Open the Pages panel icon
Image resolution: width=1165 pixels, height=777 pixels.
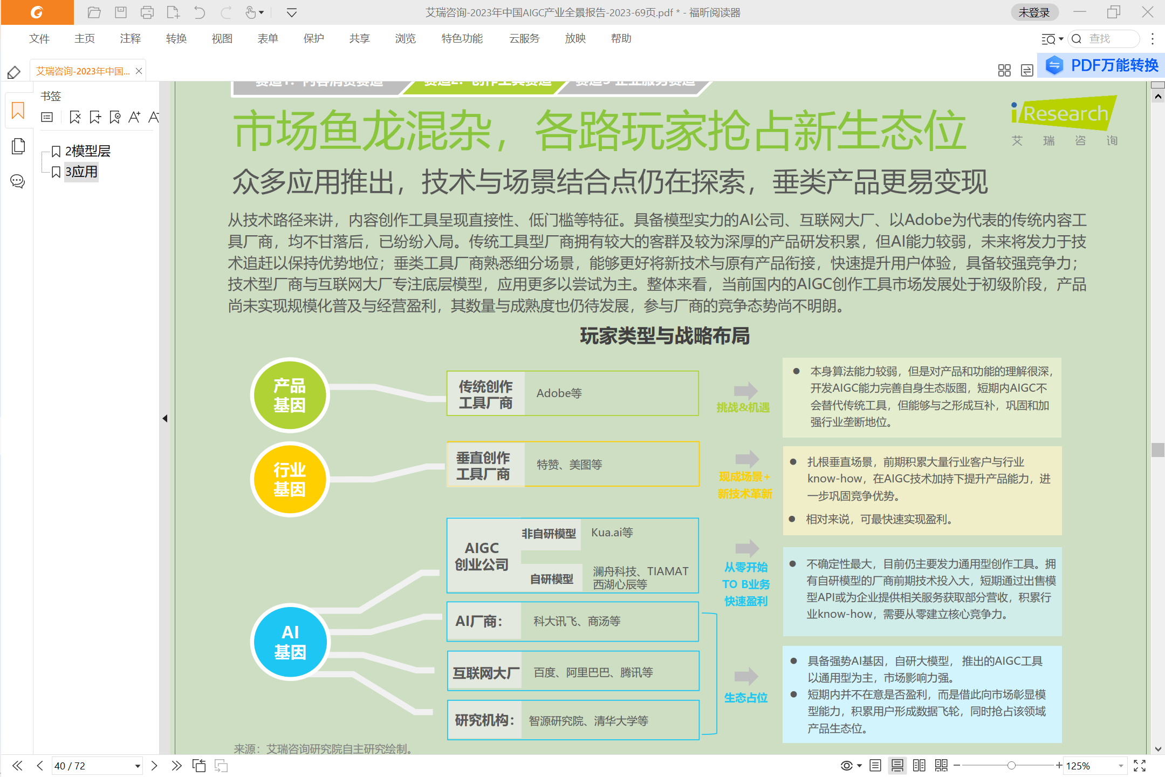[x=18, y=146]
